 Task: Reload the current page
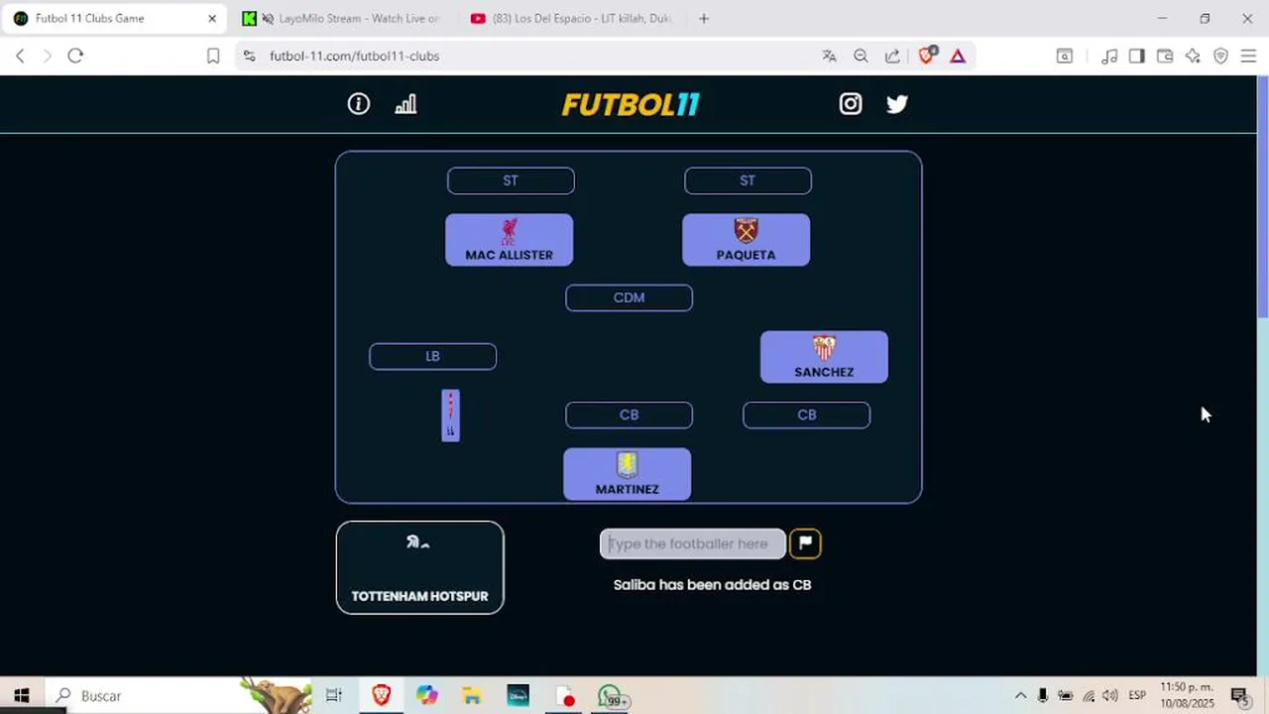(75, 56)
